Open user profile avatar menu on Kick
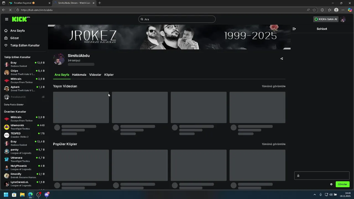Screen dimensions: 354x199 tap(343, 19)
